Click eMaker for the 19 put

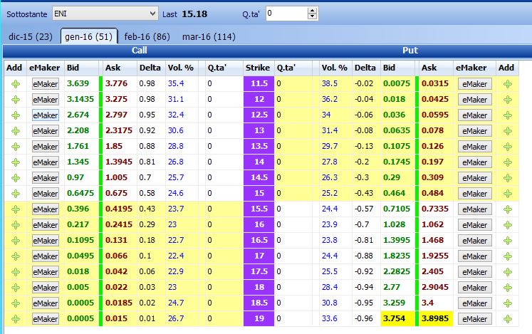point(474,319)
